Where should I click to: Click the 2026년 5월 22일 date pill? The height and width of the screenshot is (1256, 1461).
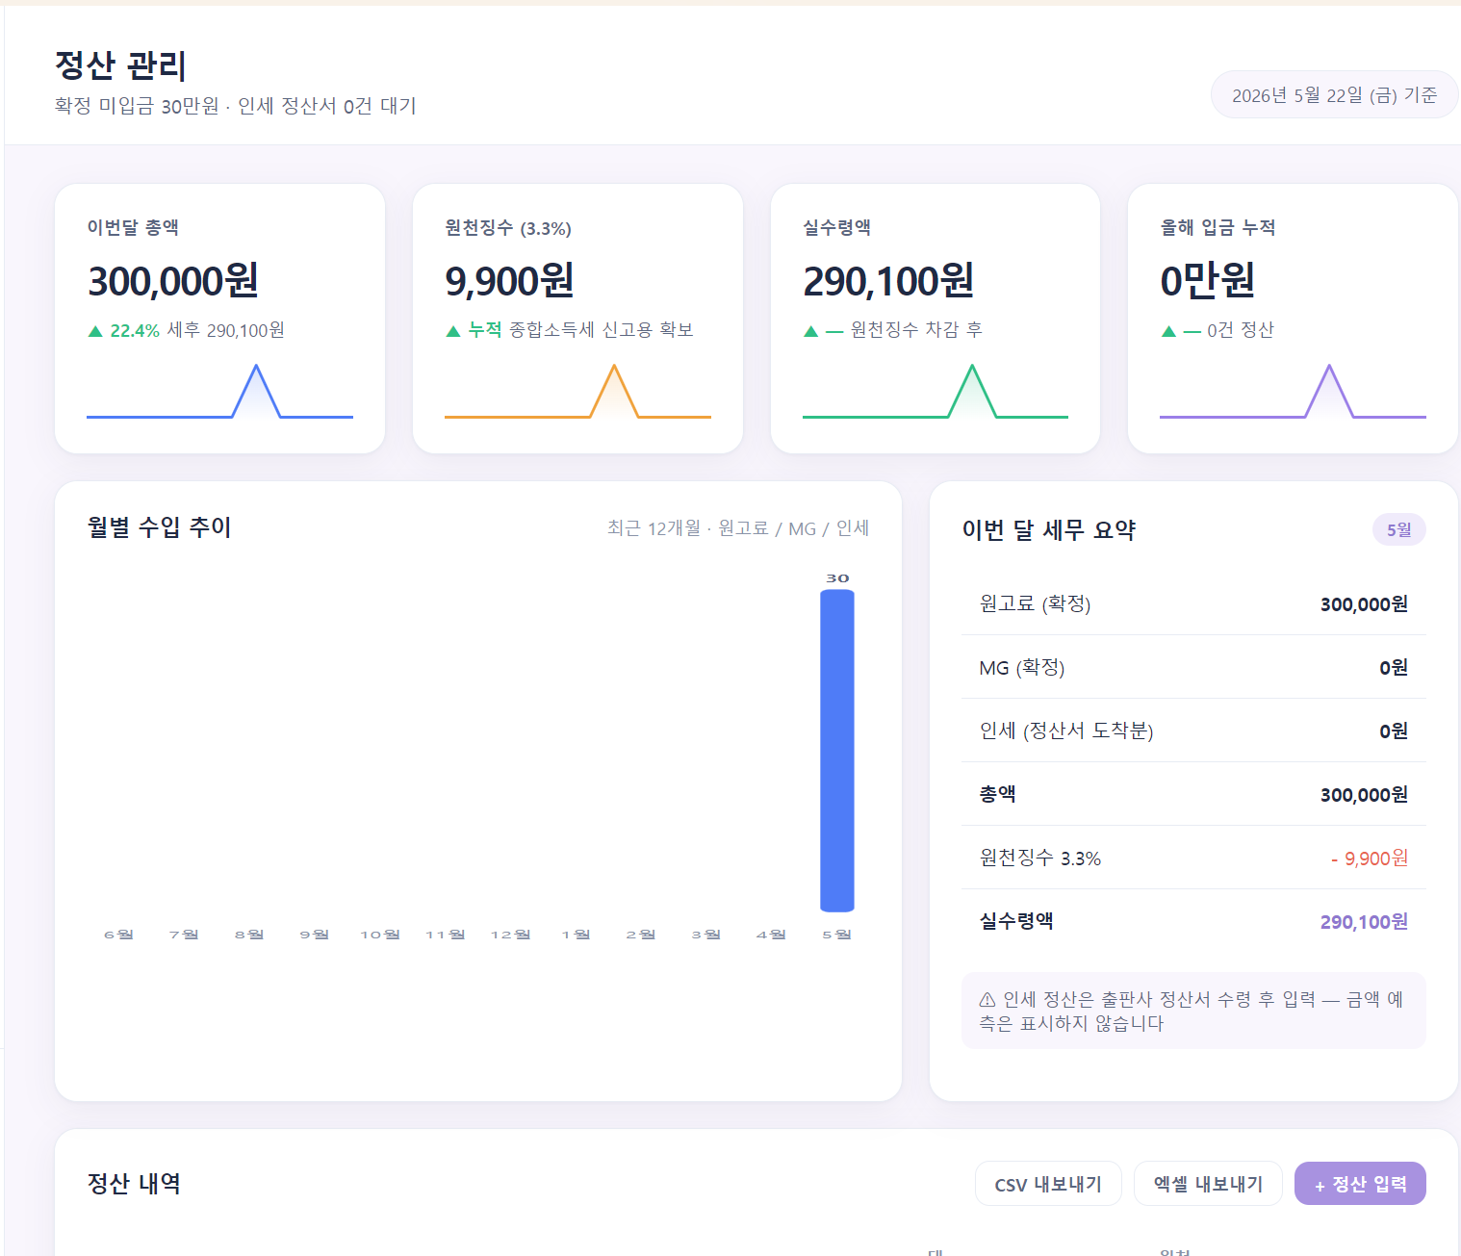1334,95
